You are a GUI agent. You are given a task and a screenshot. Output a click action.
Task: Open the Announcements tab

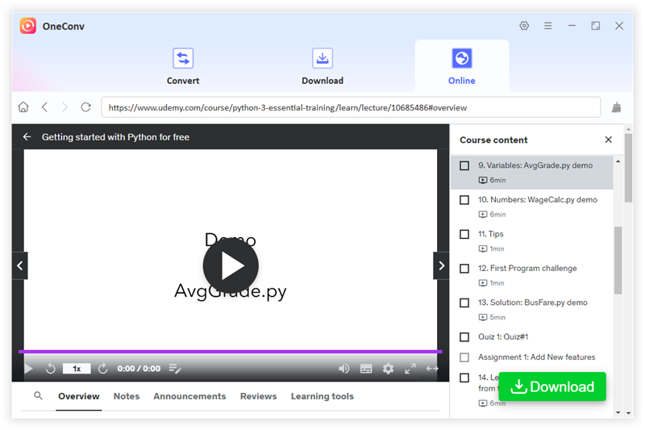click(x=189, y=396)
